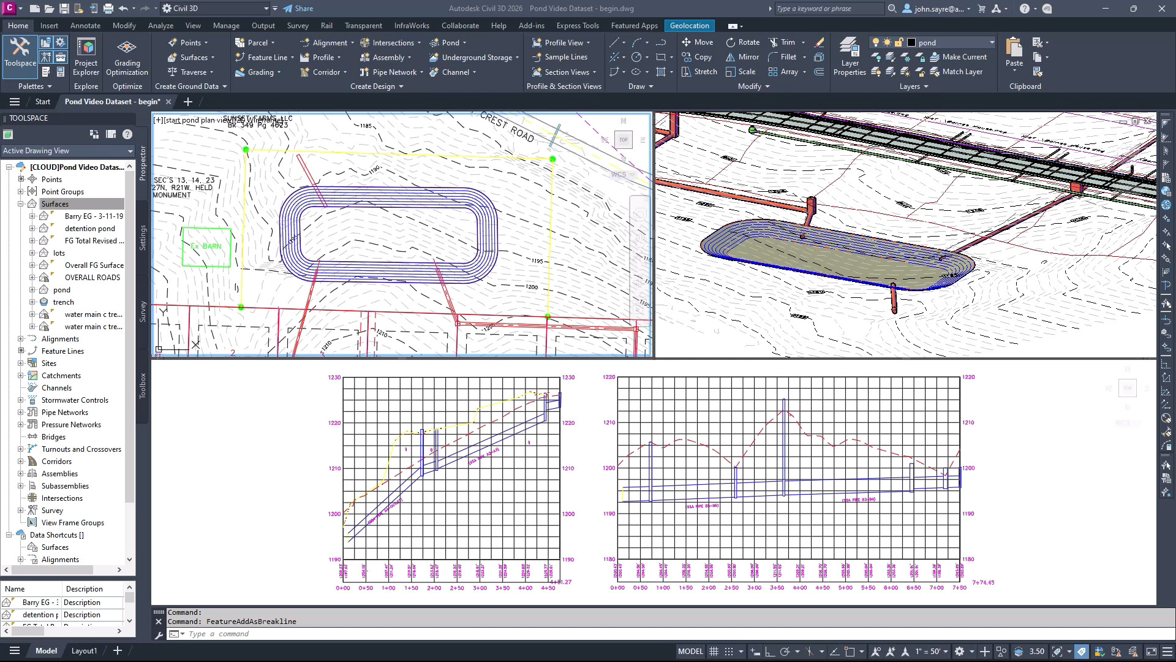Expand the detention pond surface node
1176x662 pixels.
(32, 228)
